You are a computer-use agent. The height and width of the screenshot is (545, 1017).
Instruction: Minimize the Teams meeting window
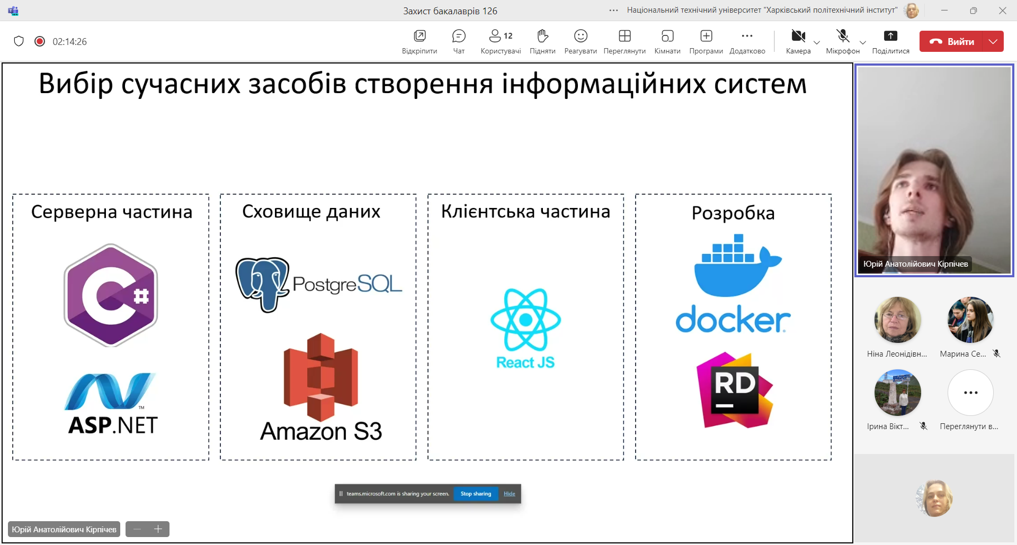pos(944,11)
